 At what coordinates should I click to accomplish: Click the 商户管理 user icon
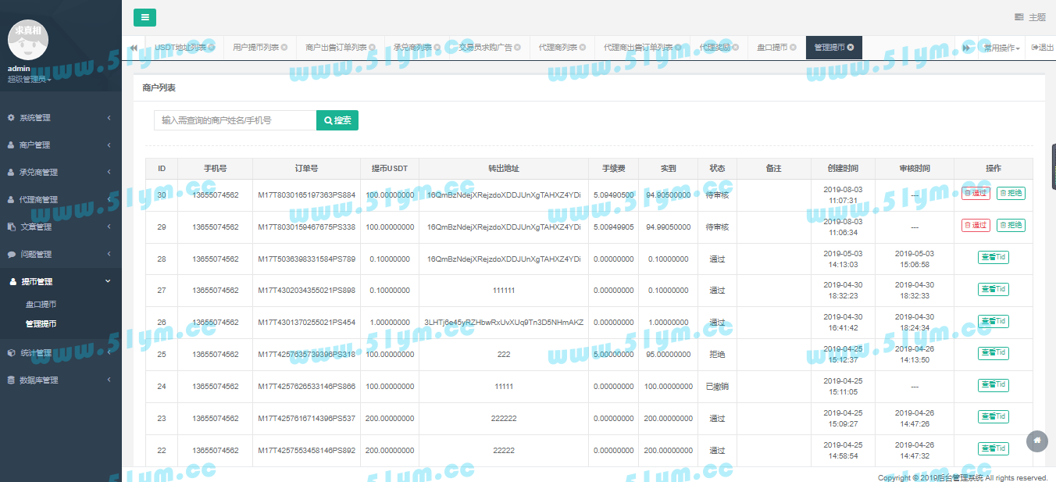click(11, 145)
